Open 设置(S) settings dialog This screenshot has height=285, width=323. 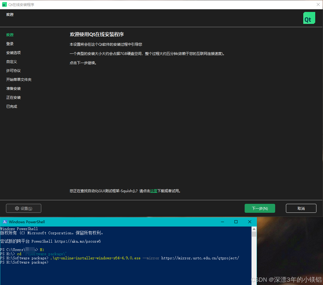point(24,208)
